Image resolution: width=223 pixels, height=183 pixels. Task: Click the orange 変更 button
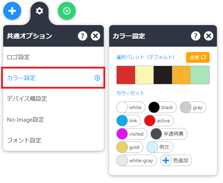coord(198,57)
